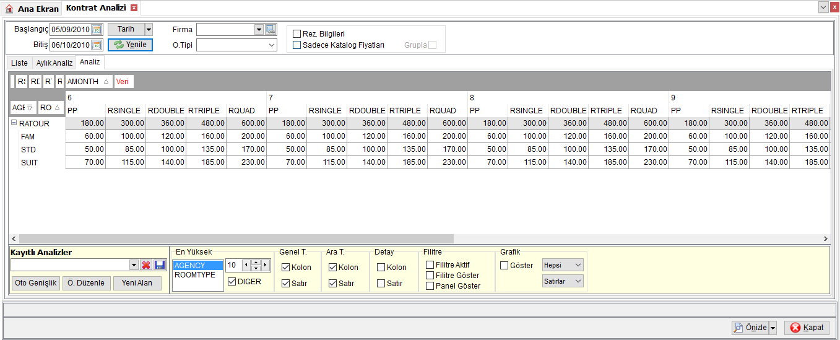Uncheck Ara T. Satır checkbox
Viewport: 840px width, 340px height.
332,283
